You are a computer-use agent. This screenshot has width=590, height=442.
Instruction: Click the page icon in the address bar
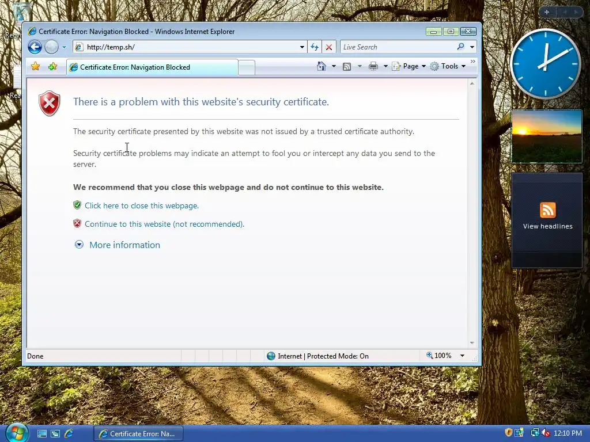78,47
